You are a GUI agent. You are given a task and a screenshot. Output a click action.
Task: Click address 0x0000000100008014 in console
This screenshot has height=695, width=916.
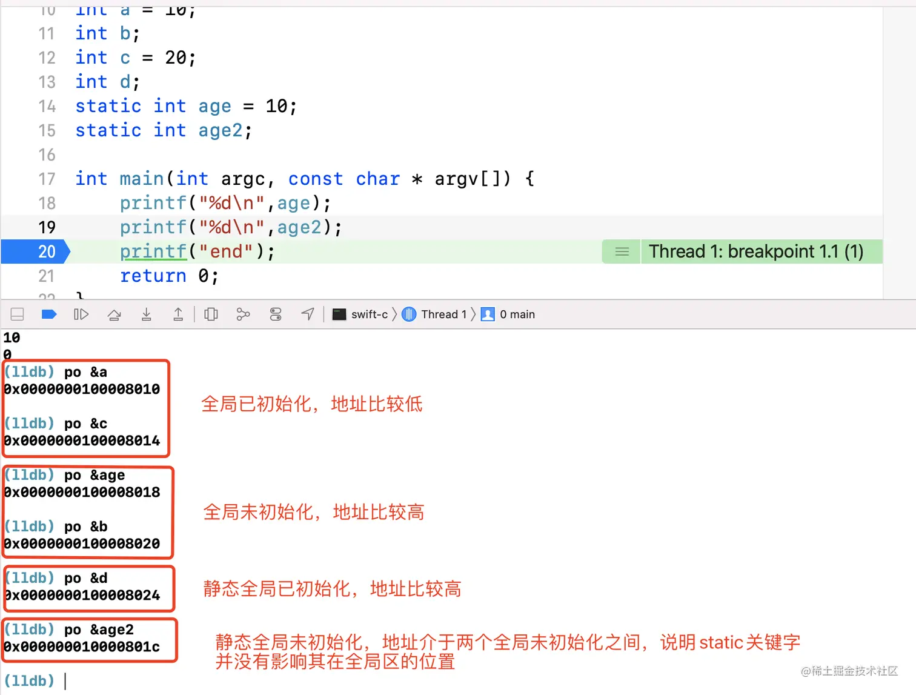tap(82, 441)
